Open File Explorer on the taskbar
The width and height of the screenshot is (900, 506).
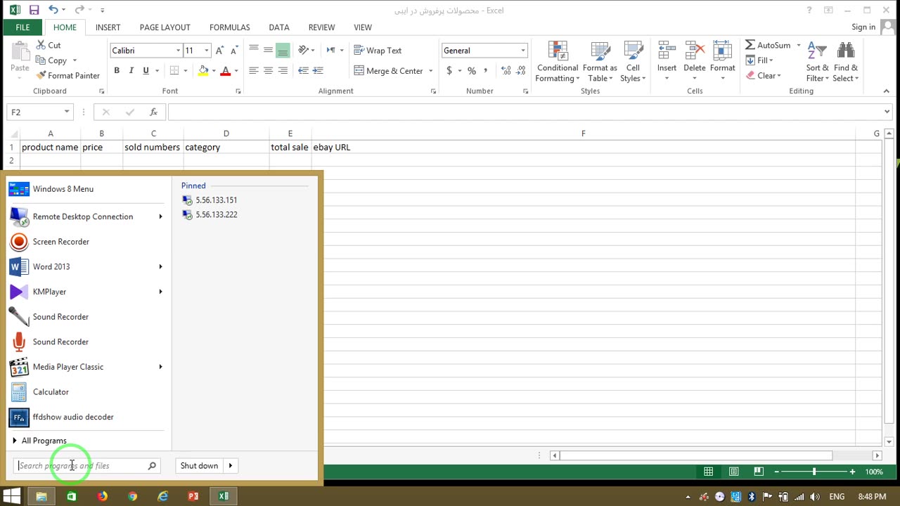pos(41,496)
